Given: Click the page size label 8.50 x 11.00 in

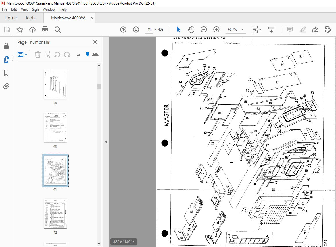Looking at the screenshot, I should click(124, 242).
